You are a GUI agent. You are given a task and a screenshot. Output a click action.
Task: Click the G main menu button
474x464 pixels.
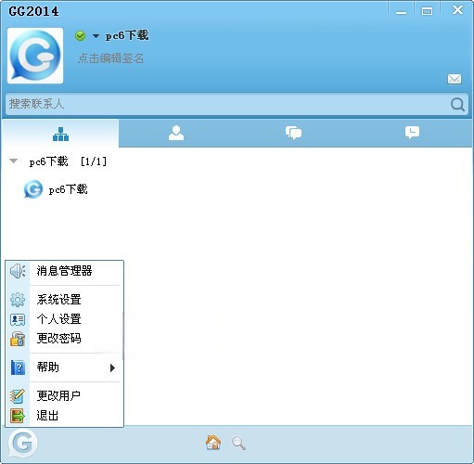(x=22, y=443)
